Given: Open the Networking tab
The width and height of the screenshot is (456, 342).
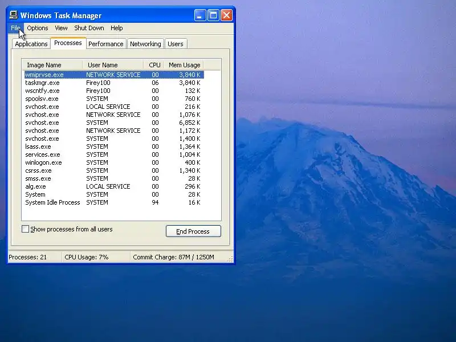Looking at the screenshot, I should pos(145,44).
